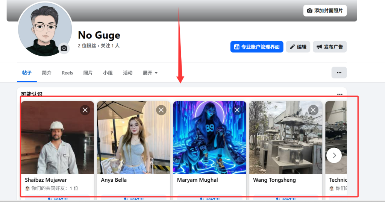
Task: Click next arrow in people suggestions carousel
Action: 334,155
